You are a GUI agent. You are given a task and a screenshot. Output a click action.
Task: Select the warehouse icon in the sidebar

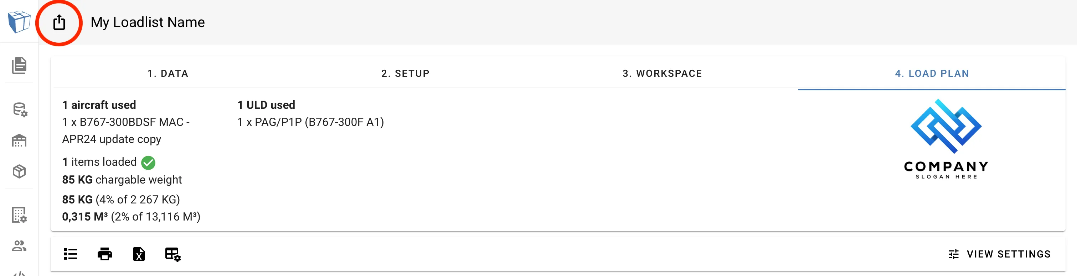pos(19,140)
